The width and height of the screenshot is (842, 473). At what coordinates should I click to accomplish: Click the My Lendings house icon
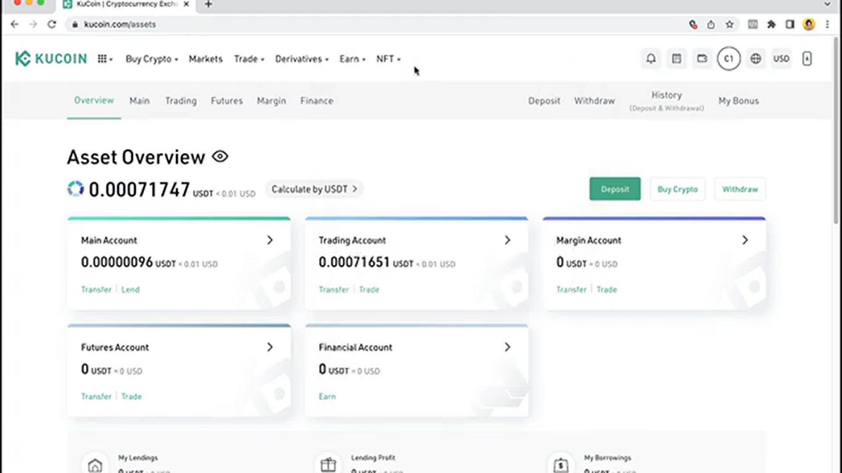[95, 465]
